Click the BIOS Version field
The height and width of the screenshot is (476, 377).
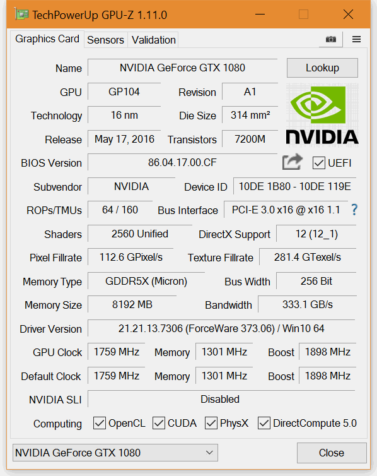182,162
